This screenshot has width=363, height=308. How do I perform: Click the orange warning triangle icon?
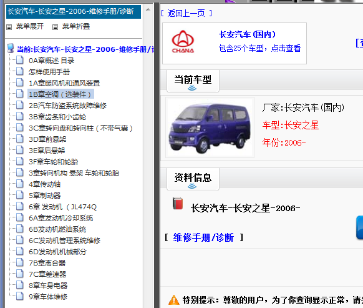point(174,300)
